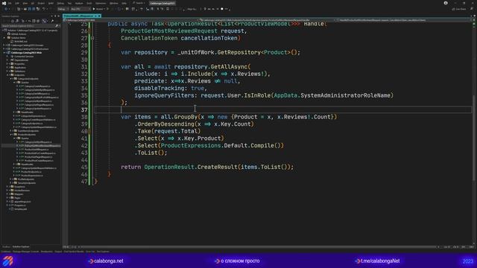The image size is (477, 268).
Task: Open the Project menu
Action: 41,3
